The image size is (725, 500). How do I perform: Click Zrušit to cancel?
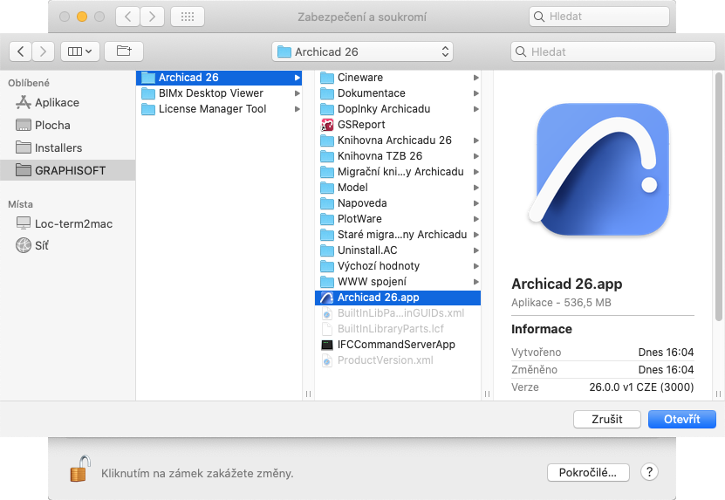[x=607, y=420]
